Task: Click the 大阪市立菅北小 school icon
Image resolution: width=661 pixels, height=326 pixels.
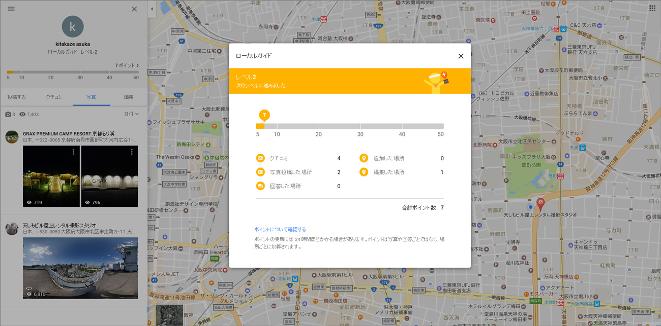Action: (606, 78)
